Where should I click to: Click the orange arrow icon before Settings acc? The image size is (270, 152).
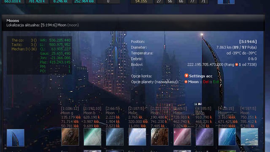click(x=186, y=76)
